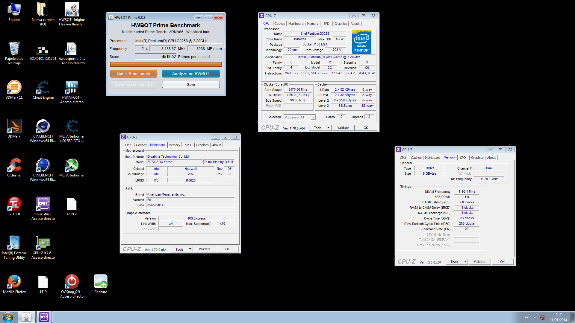The width and height of the screenshot is (575, 323).
Task: Open the Windows Start menu
Action: point(8,317)
